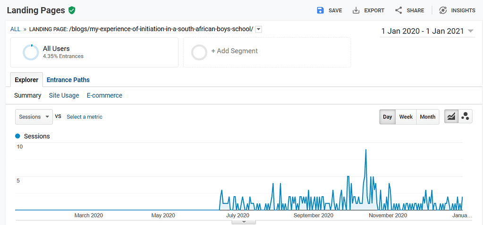The image size is (483, 225).
Task: Open the Site Usage tab
Action: pyautogui.click(x=64, y=95)
